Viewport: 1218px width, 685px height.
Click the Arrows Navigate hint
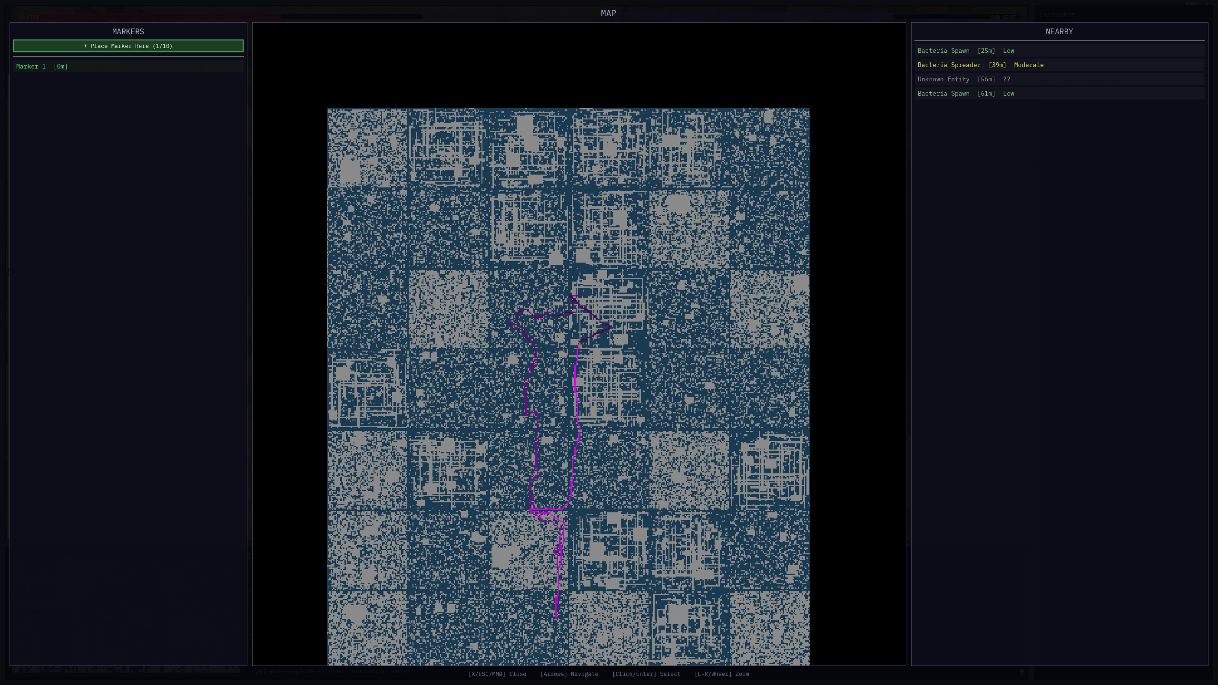(569, 674)
